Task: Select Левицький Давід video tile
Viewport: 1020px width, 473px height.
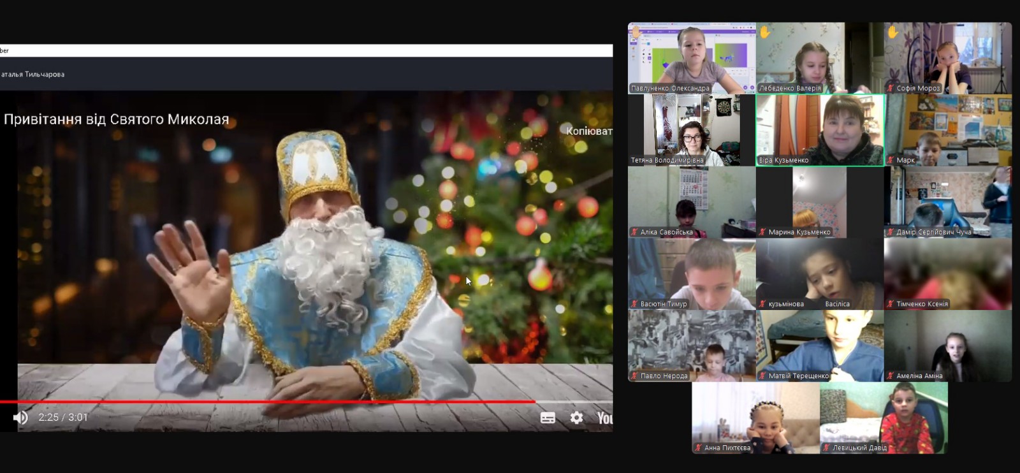Action: click(x=884, y=418)
